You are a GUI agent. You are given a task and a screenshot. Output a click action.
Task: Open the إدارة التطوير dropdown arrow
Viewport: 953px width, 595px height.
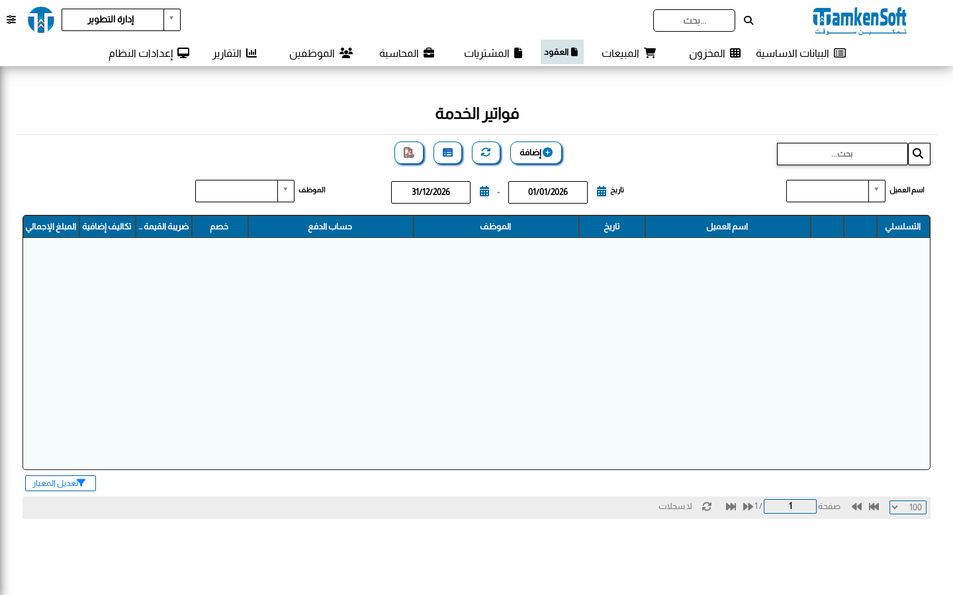click(171, 19)
